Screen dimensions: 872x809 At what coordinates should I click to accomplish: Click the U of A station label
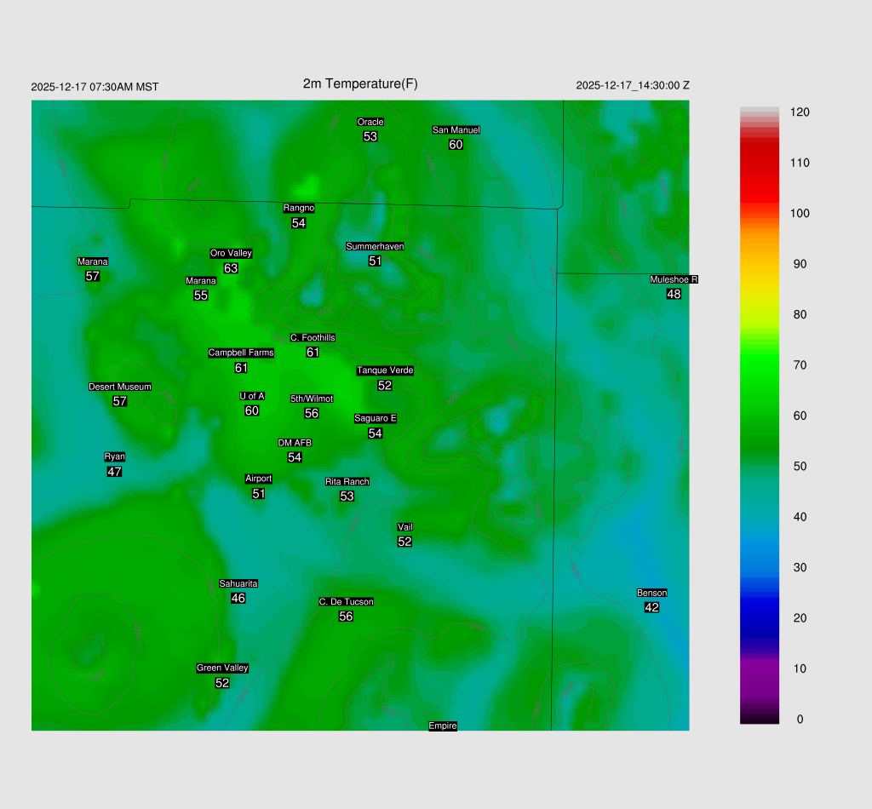point(252,396)
